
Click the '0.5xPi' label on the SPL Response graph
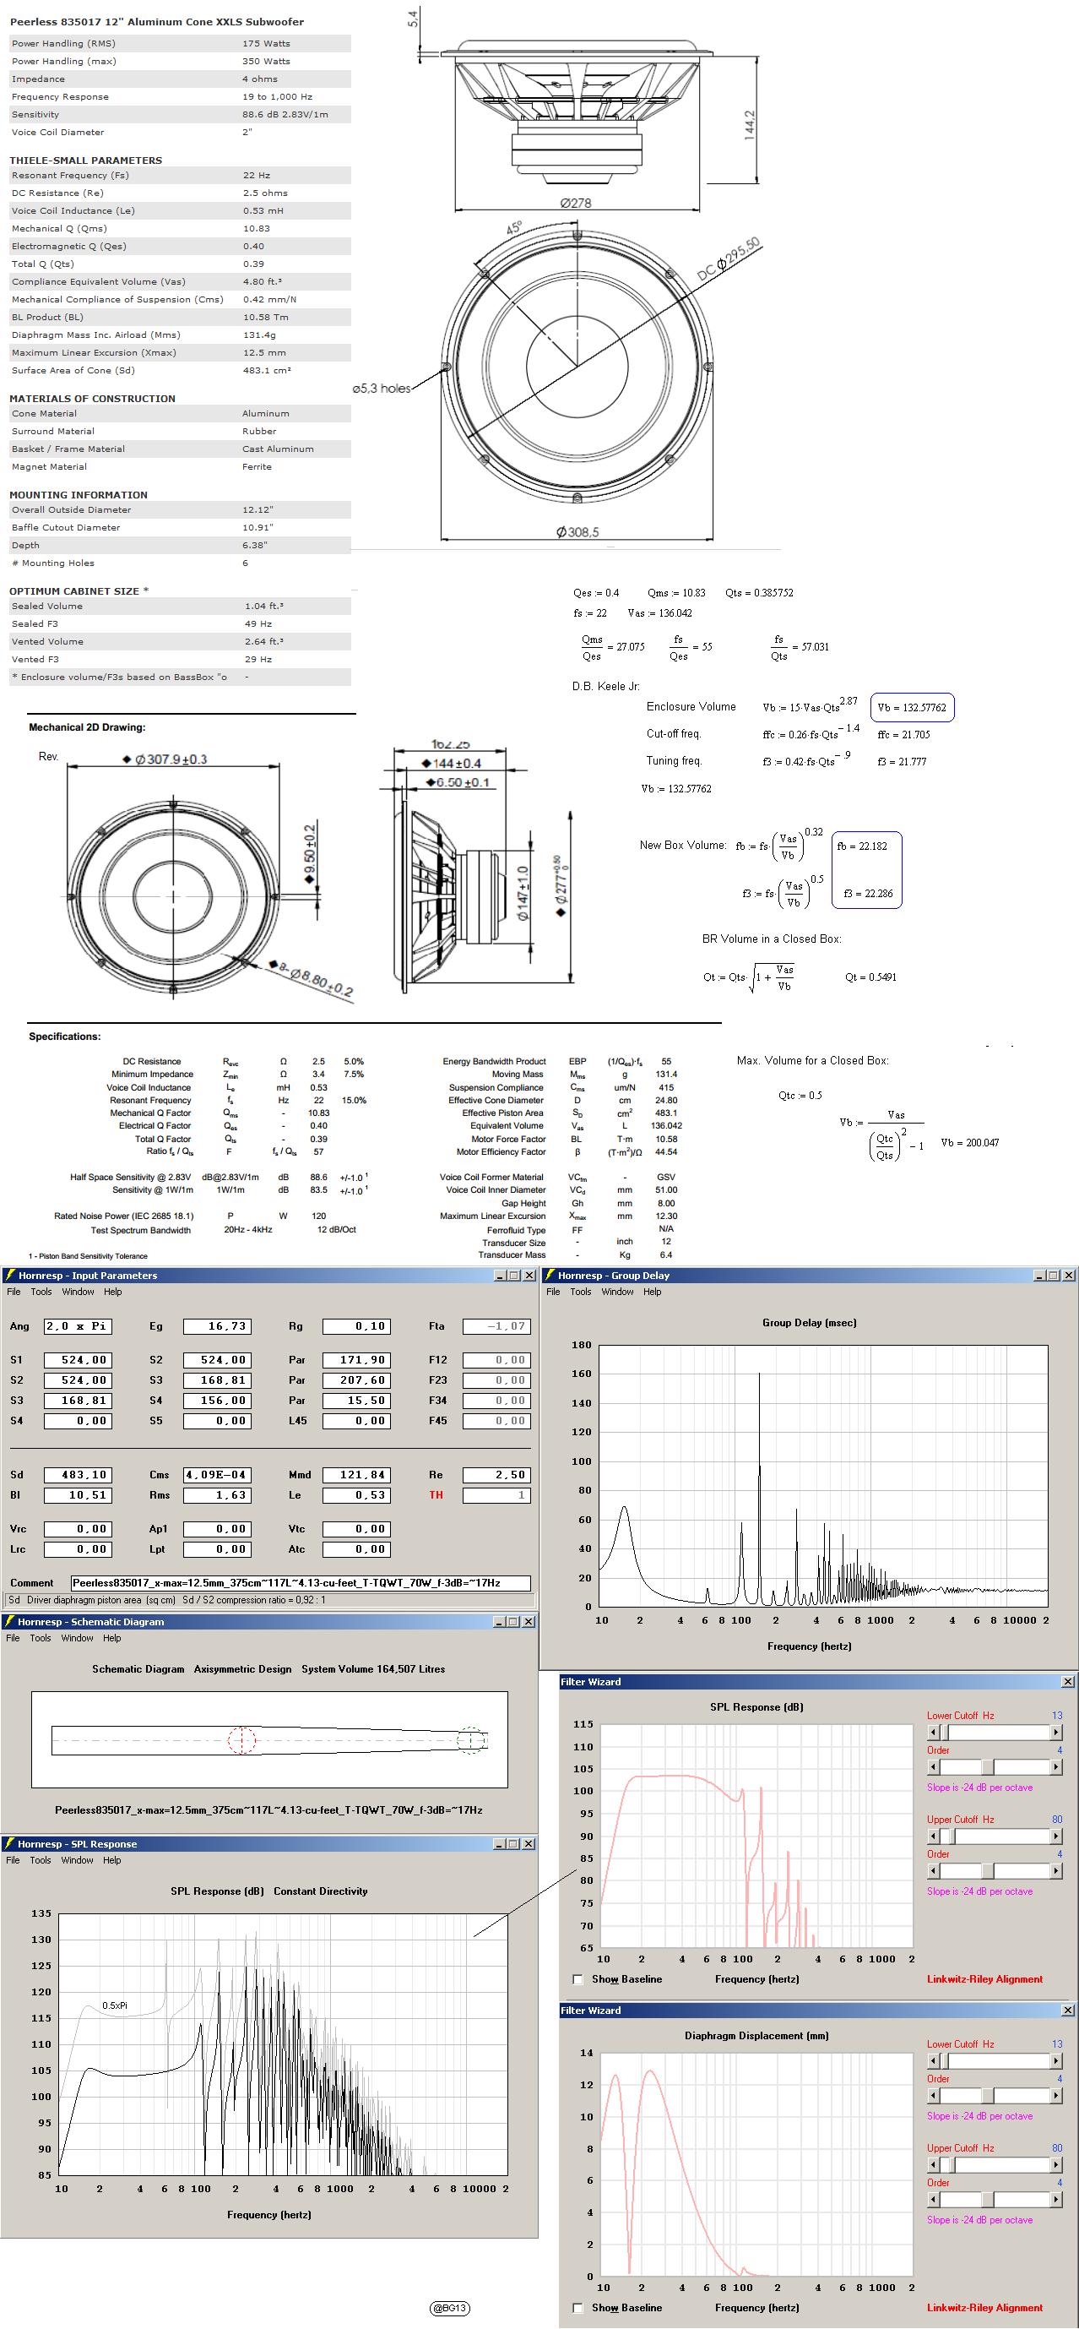coord(114,2005)
